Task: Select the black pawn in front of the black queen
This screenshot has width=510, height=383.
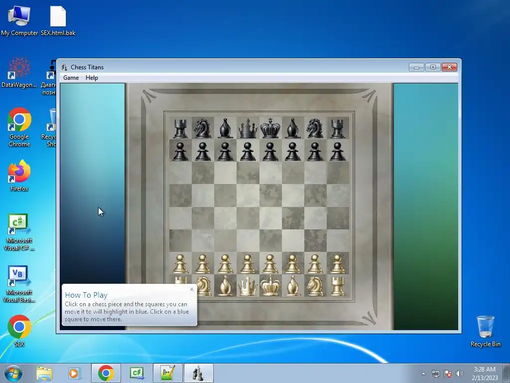Action: 248,151
